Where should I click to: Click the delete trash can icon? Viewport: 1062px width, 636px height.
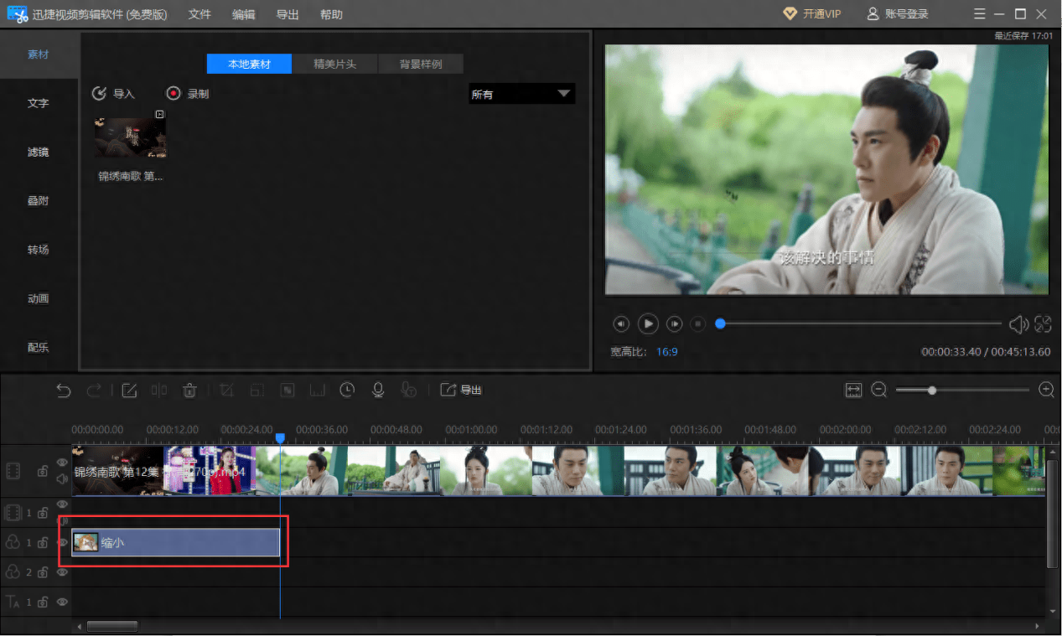190,390
